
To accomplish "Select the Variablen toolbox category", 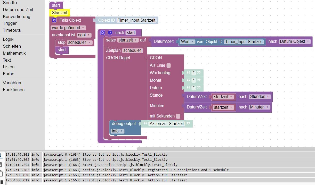I will click(x=12, y=83).
